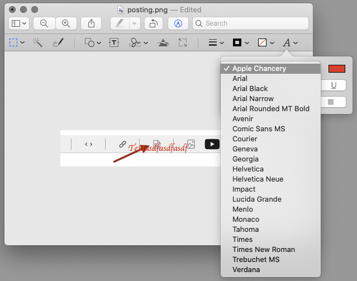Viewport: 357px width, 281px height.
Task: Click the Text Style A icon
Action: point(287,42)
